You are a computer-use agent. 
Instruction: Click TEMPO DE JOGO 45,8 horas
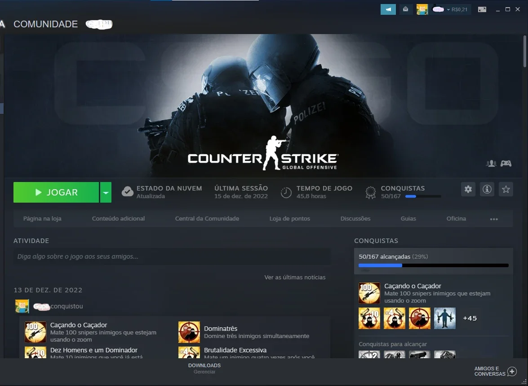324,192
